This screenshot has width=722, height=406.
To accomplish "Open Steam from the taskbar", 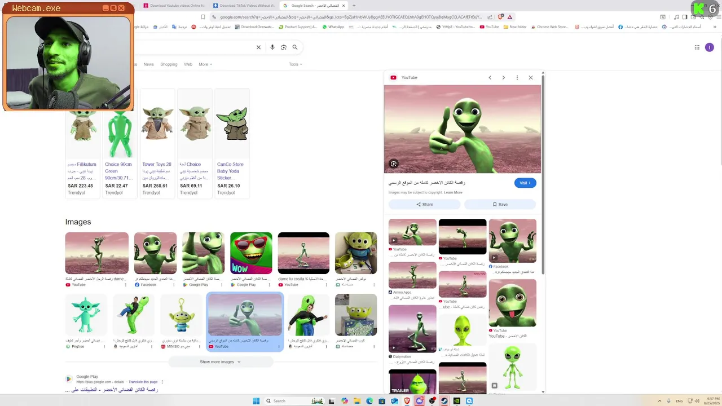I will [x=444, y=401].
